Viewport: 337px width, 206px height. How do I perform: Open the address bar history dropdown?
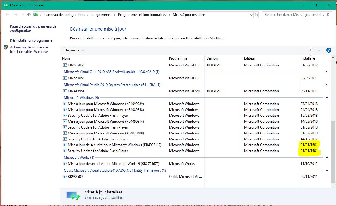[251, 14]
